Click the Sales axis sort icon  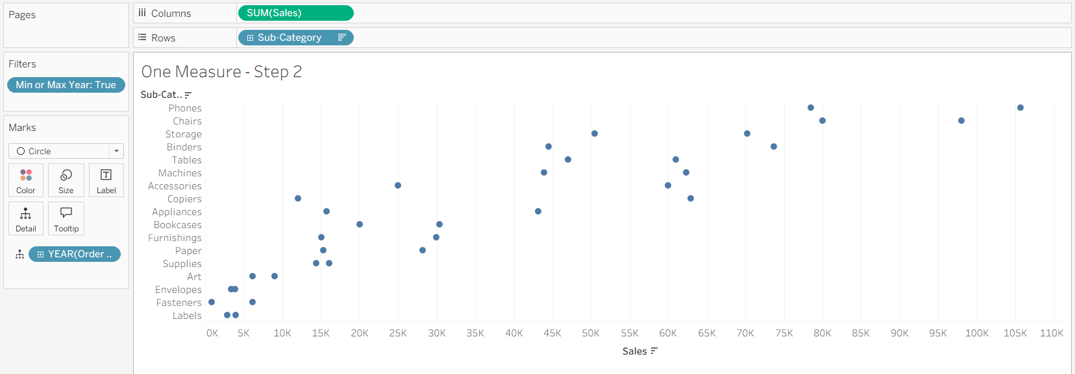[654, 351]
